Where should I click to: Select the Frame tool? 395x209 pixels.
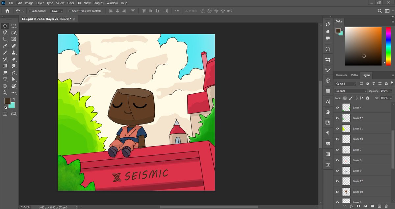14,39
